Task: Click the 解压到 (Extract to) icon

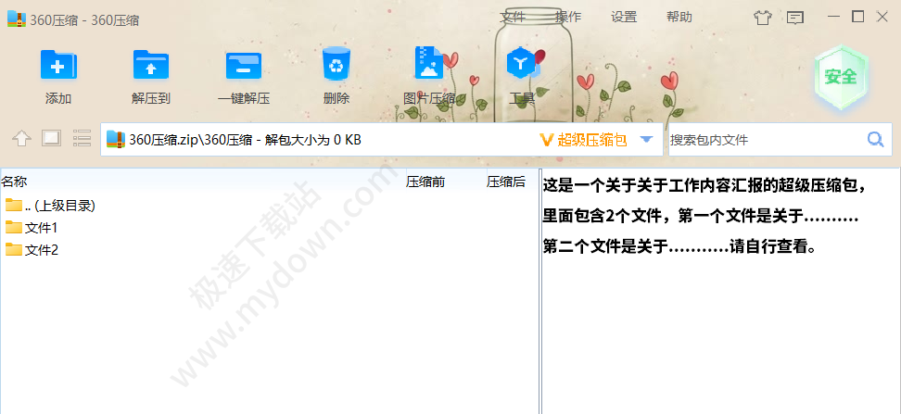Action: point(150,64)
